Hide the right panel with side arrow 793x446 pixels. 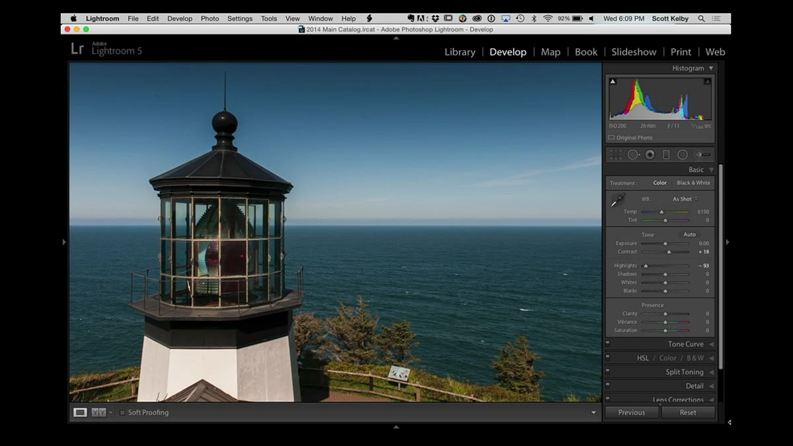(x=728, y=242)
